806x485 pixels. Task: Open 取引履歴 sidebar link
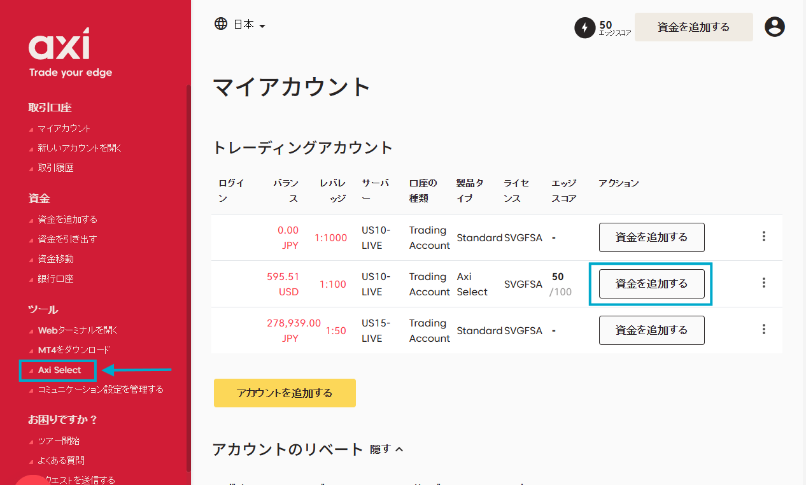(55, 167)
